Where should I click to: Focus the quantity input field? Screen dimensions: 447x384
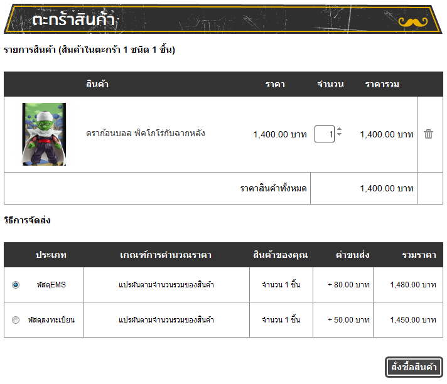[324, 134]
